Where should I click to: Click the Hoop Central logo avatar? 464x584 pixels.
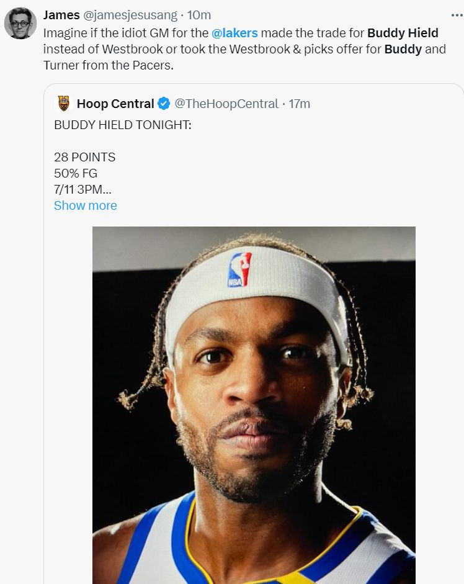coord(63,104)
